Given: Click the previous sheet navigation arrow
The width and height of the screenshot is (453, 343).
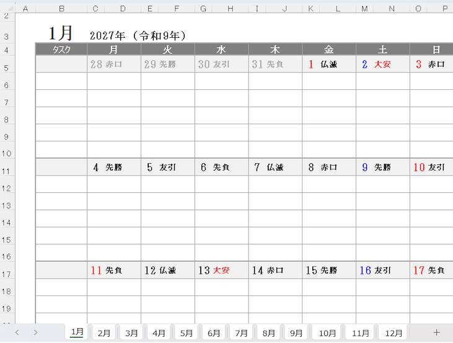Looking at the screenshot, I should pyautogui.click(x=17, y=332).
